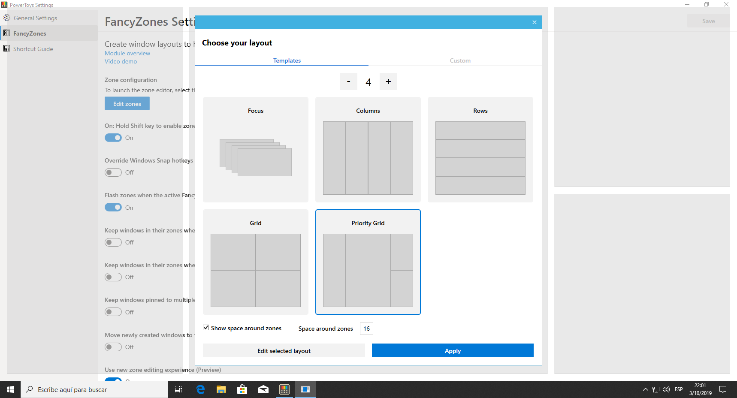Open Microsoft Edge from the taskbar
737x398 pixels.
click(200, 389)
